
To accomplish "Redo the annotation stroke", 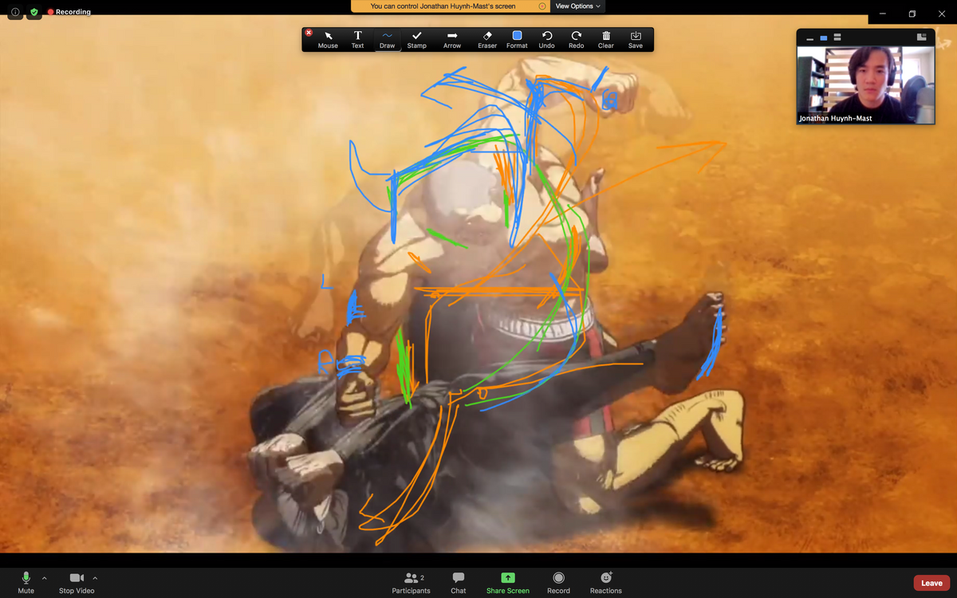I will coord(576,39).
